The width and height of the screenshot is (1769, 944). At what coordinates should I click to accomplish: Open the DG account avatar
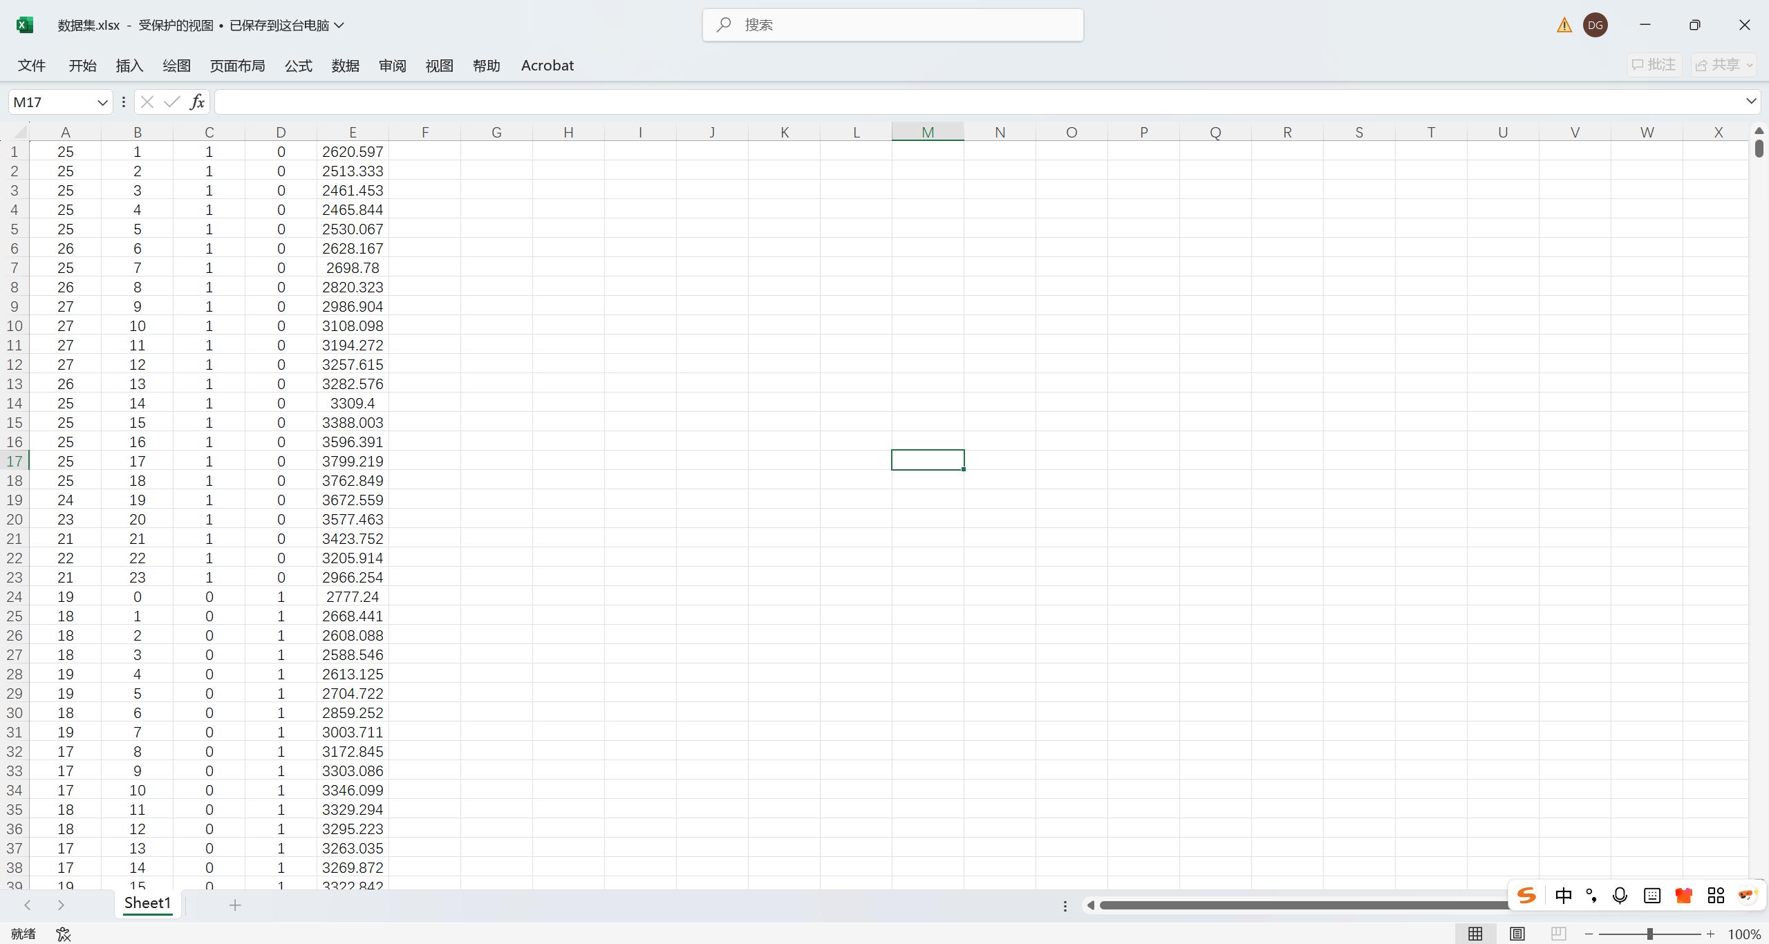coord(1595,26)
